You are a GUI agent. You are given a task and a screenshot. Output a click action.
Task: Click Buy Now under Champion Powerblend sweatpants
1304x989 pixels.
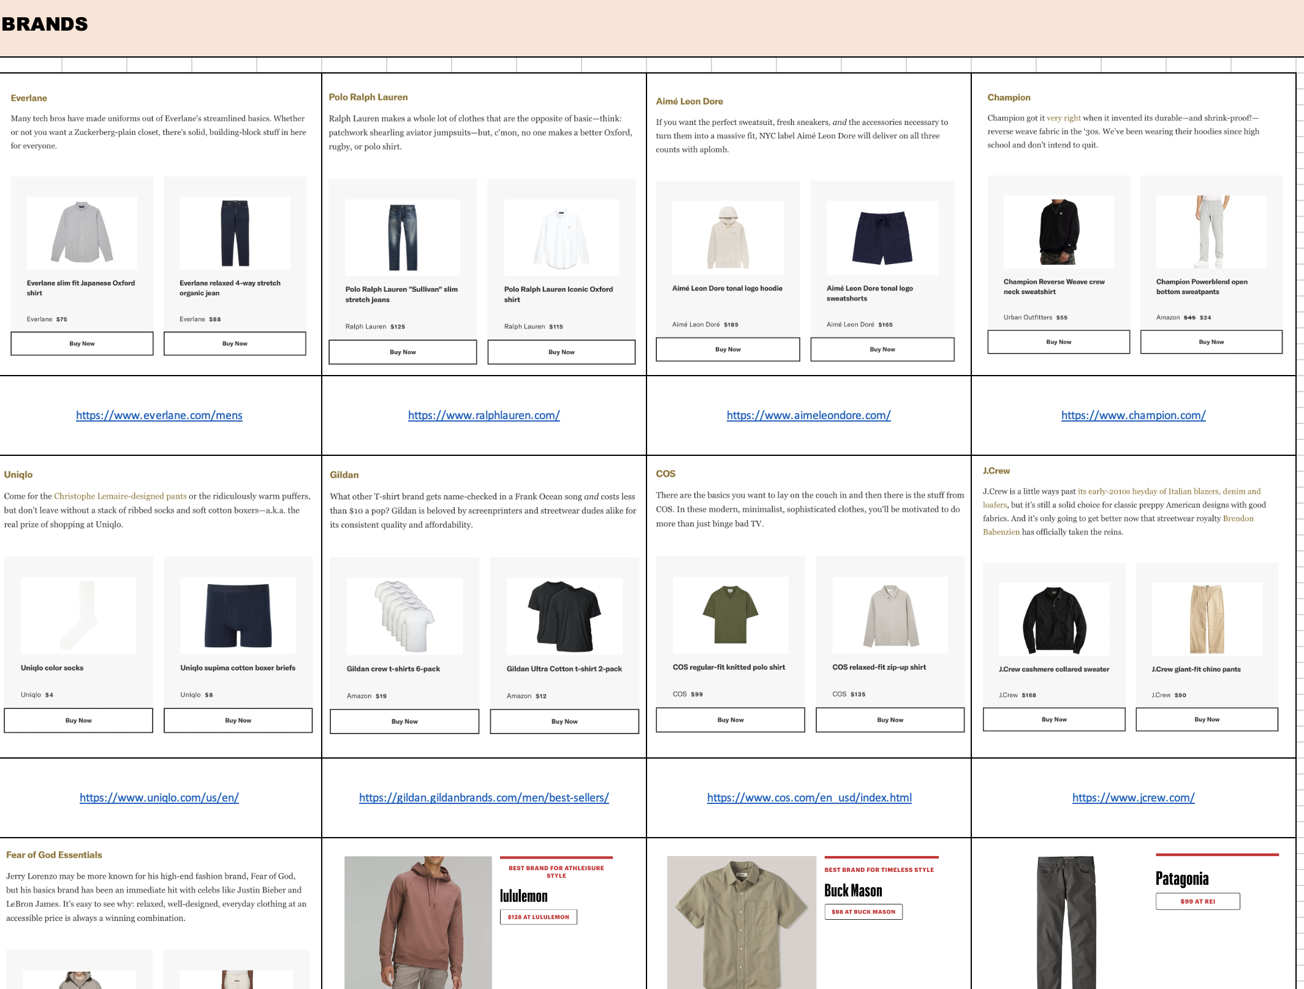pyautogui.click(x=1211, y=342)
